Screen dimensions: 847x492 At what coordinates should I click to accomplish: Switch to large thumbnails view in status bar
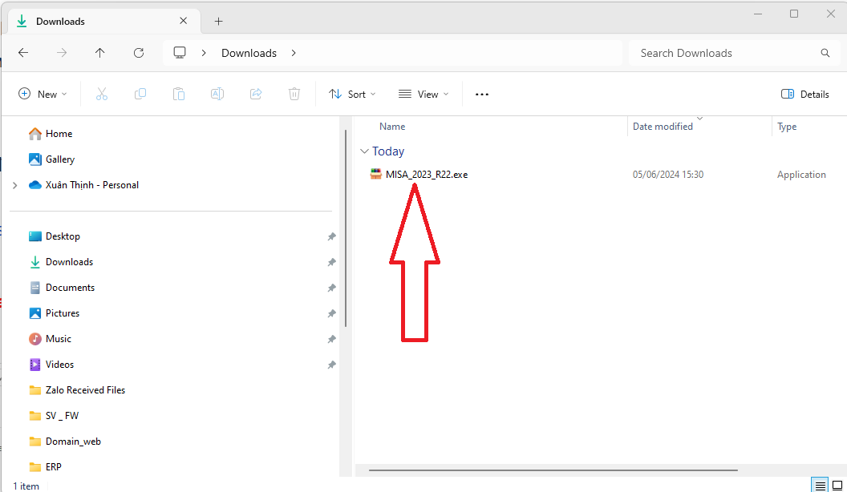[837, 486]
